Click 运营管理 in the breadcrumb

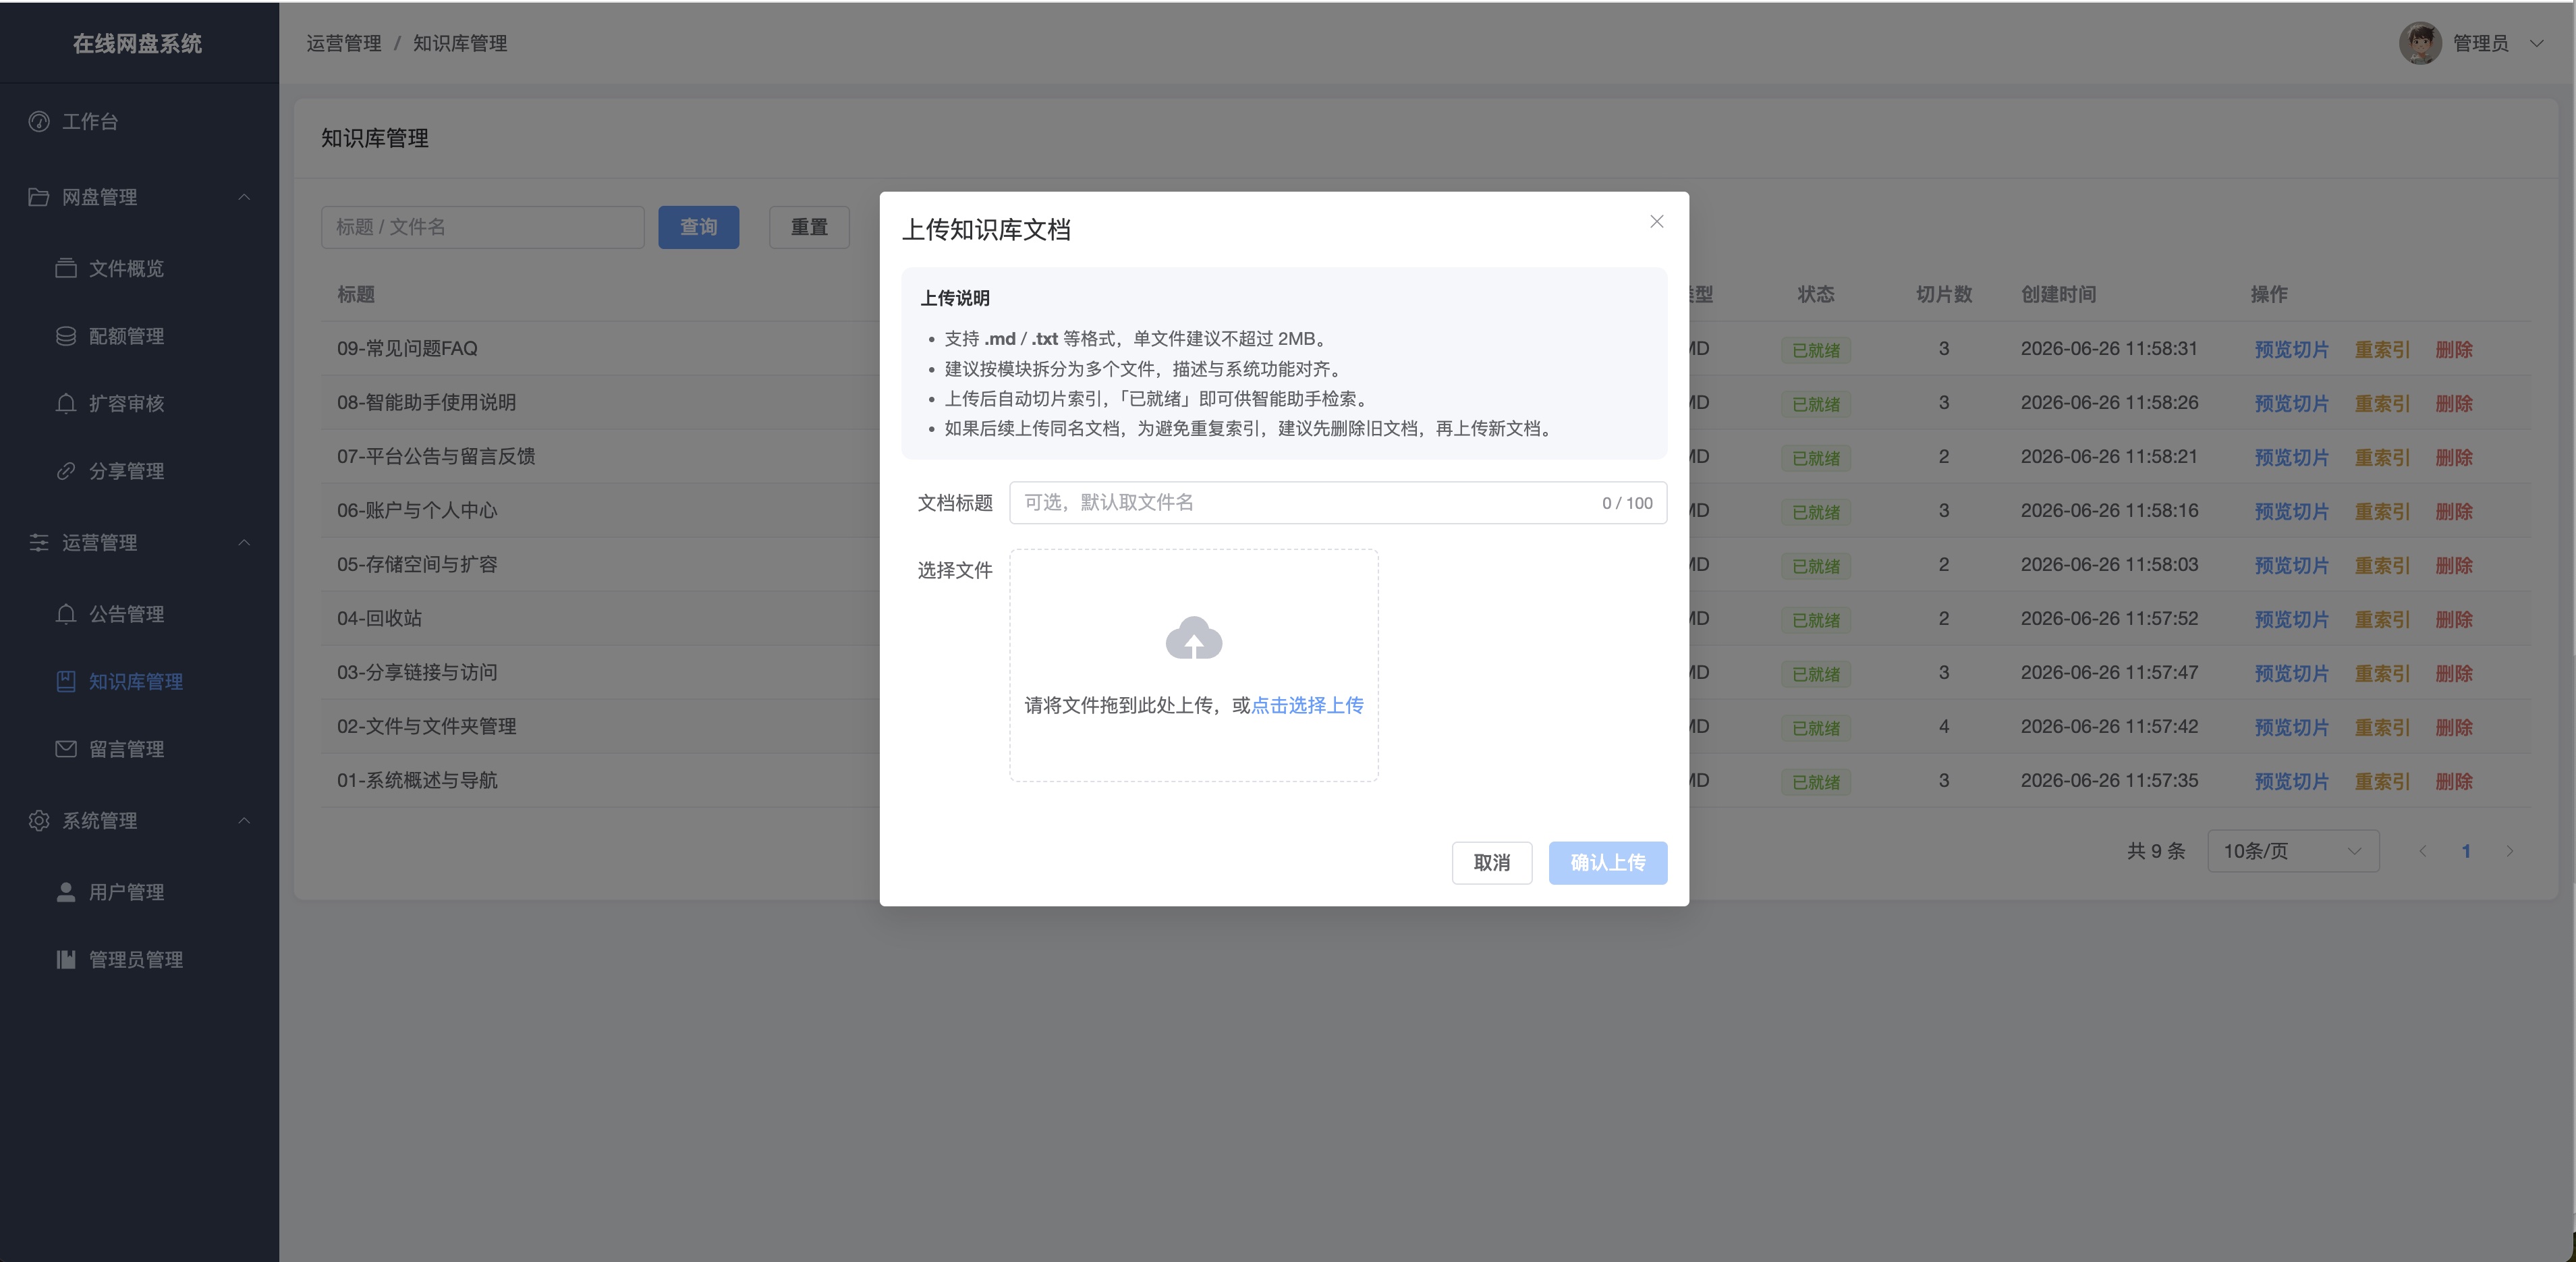coord(344,43)
